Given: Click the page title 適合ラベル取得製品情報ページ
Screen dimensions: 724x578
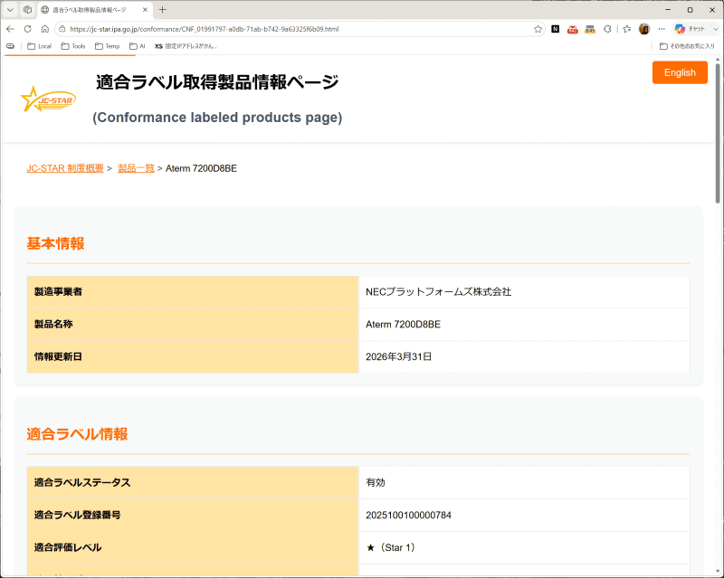Looking at the screenshot, I should click(217, 82).
